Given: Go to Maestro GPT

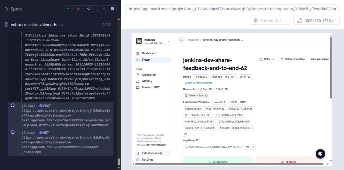Looking at the screenshot, I should [151, 87].
